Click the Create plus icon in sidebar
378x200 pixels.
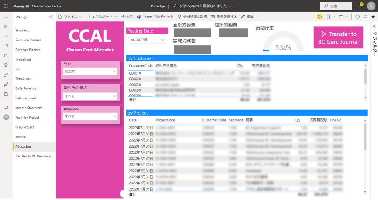[6, 36]
